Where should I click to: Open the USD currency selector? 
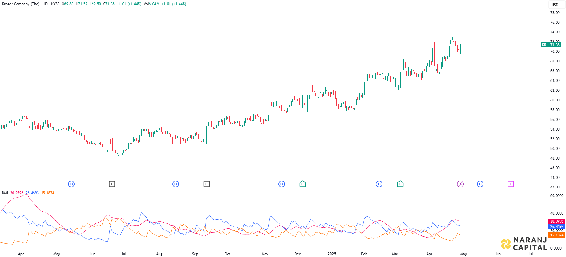click(555, 5)
